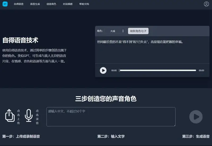Screen dimensions: 212x146
Task: Click the 刷新角色句子 button
Action: [x=138, y=31]
